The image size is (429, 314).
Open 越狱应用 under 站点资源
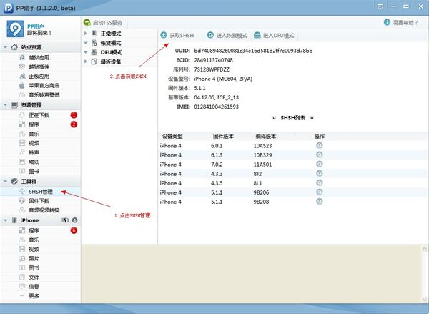[x=39, y=57]
